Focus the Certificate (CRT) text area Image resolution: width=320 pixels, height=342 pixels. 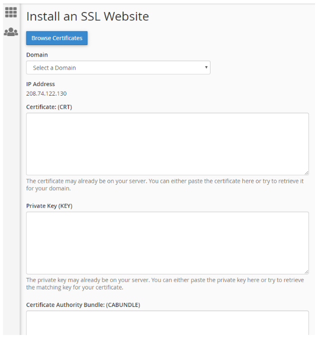167,144
